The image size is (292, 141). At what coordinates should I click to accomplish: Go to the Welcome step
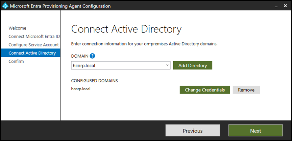[x=17, y=28]
